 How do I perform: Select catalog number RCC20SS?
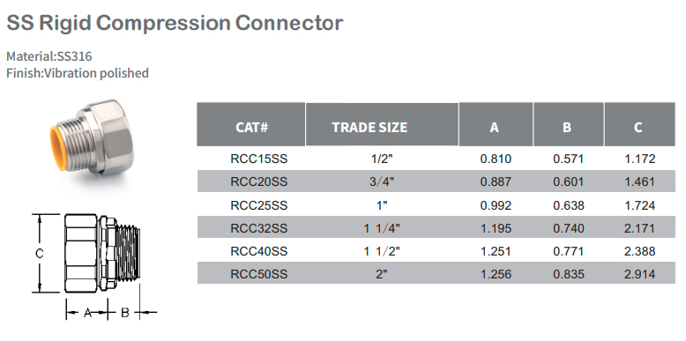[259, 182]
